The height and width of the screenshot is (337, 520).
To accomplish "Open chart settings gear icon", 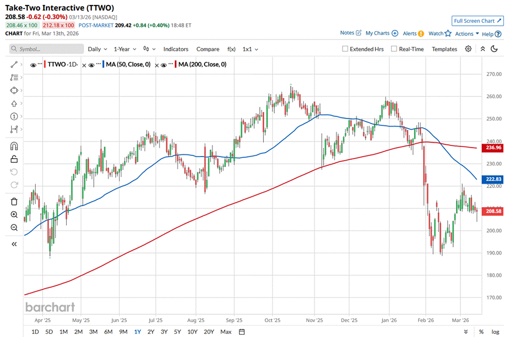I will point(468,49).
